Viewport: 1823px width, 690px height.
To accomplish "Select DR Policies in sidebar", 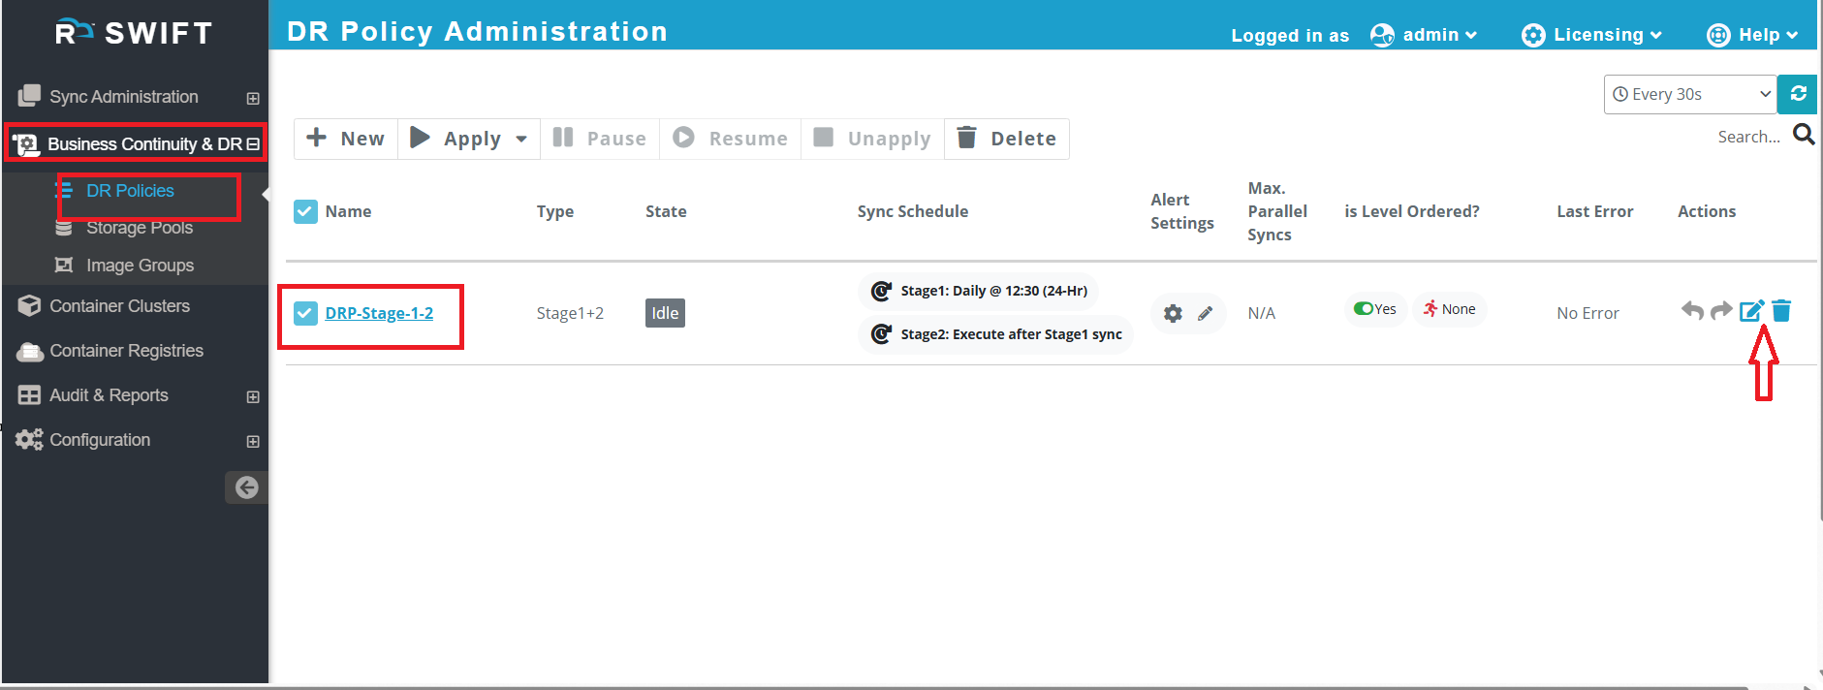I will point(130,191).
